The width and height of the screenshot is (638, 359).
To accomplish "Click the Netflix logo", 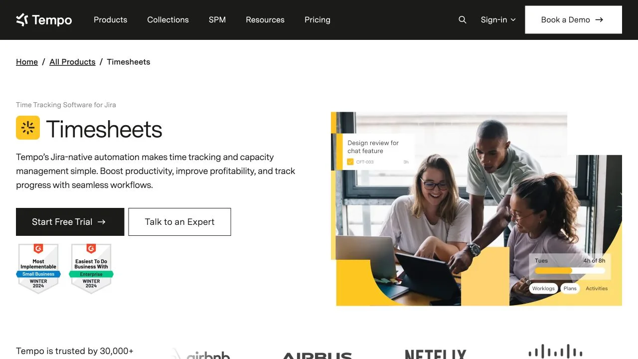I will point(435,354).
